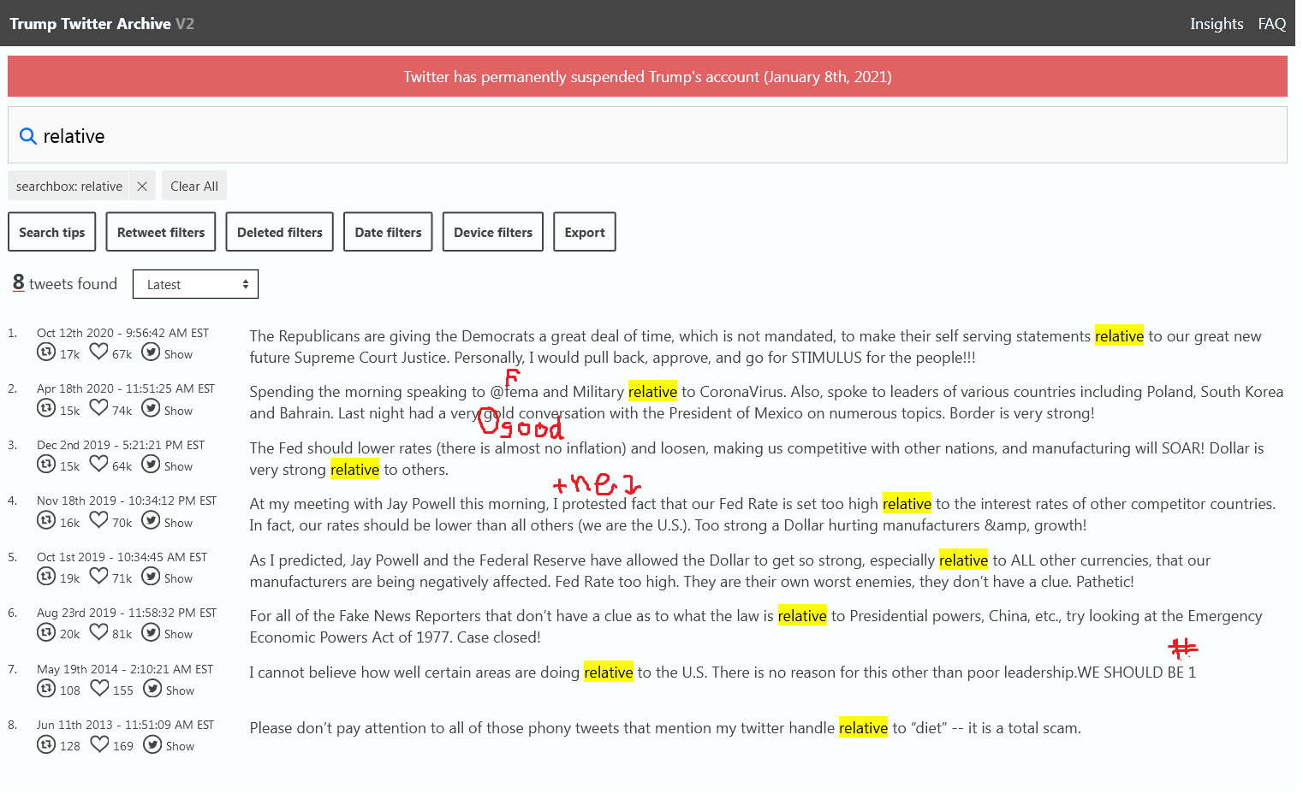Image resolution: width=1303 pixels, height=794 pixels.
Task: Click the 'searchbox: relative' filter label
Action: [x=69, y=187]
